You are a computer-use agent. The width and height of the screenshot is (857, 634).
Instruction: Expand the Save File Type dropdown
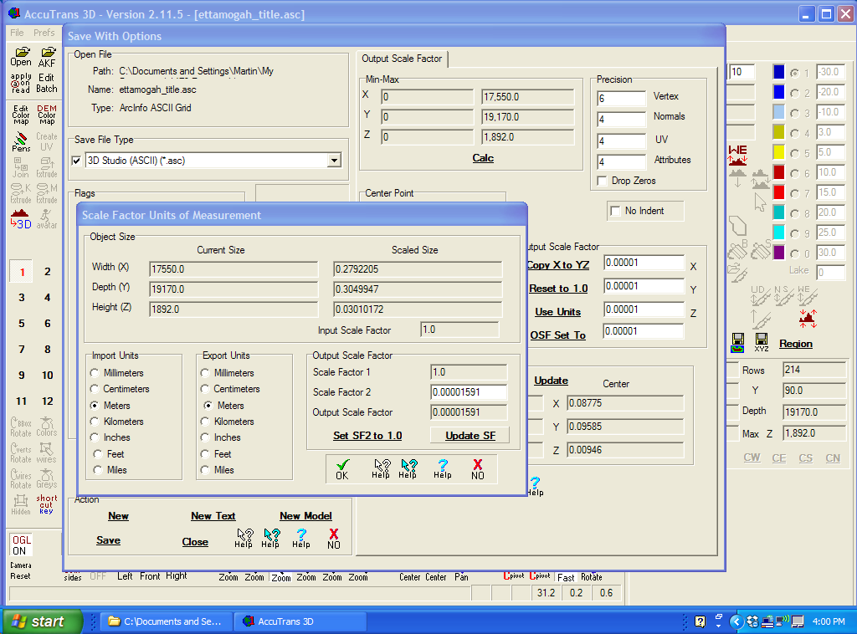pyautogui.click(x=334, y=161)
